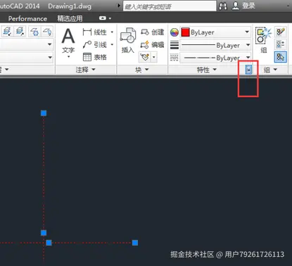
Task: Click the layer off lightbulb icon
Action: point(47,32)
